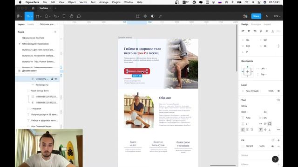Switch to the Inspect tab

point(267,25)
